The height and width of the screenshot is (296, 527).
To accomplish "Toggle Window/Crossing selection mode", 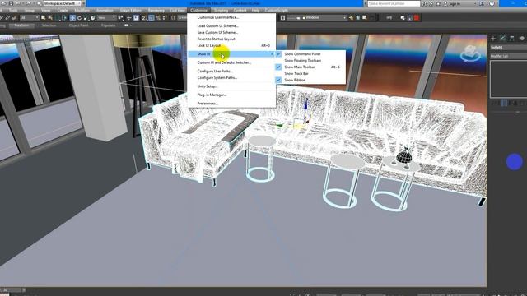I will click(x=64, y=18).
